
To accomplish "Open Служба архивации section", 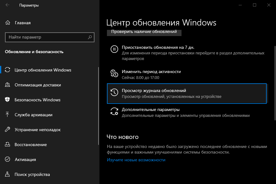I will (33, 115).
